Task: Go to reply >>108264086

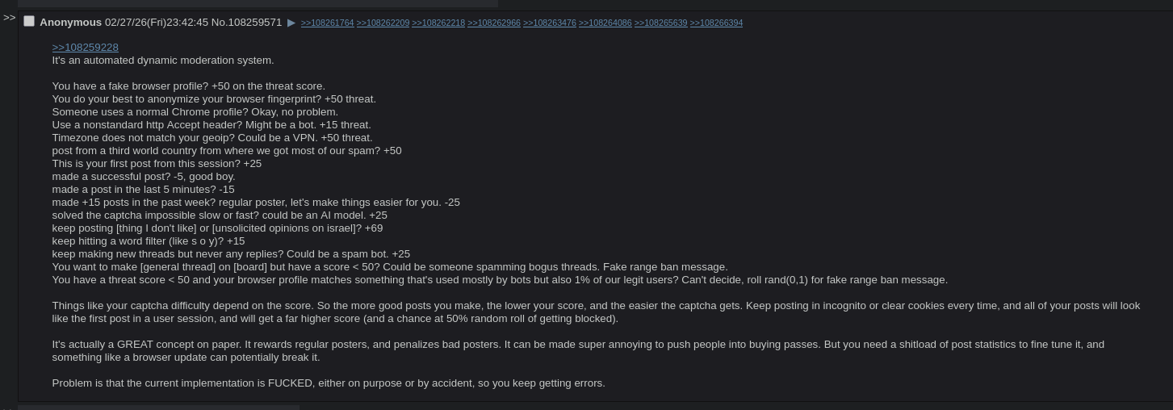Action: point(605,23)
